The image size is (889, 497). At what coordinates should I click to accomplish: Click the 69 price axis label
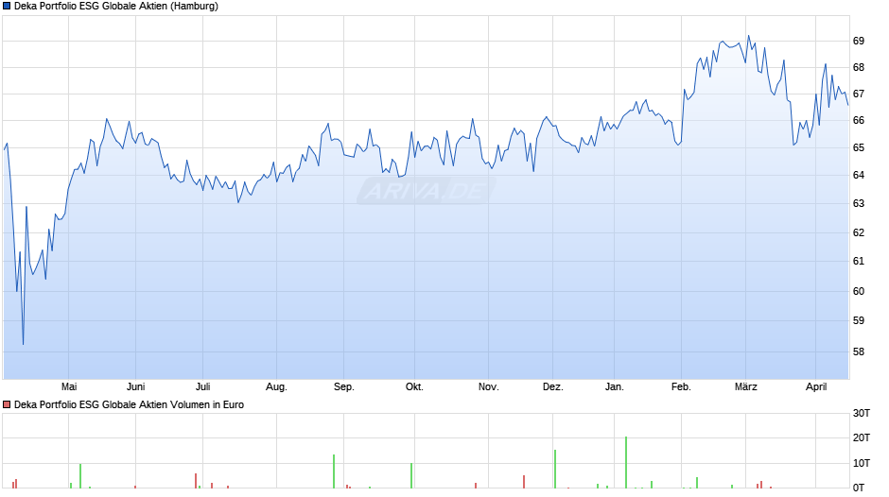click(859, 41)
